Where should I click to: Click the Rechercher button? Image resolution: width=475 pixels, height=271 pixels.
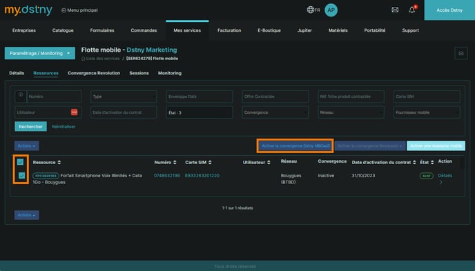pos(30,126)
